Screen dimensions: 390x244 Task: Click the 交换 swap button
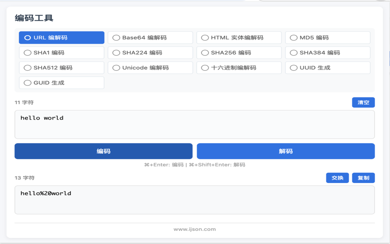[337, 178]
